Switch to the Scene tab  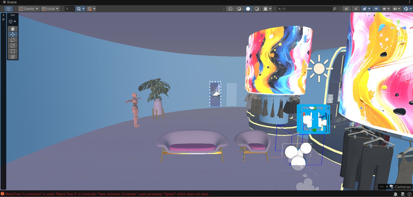(10, 2)
